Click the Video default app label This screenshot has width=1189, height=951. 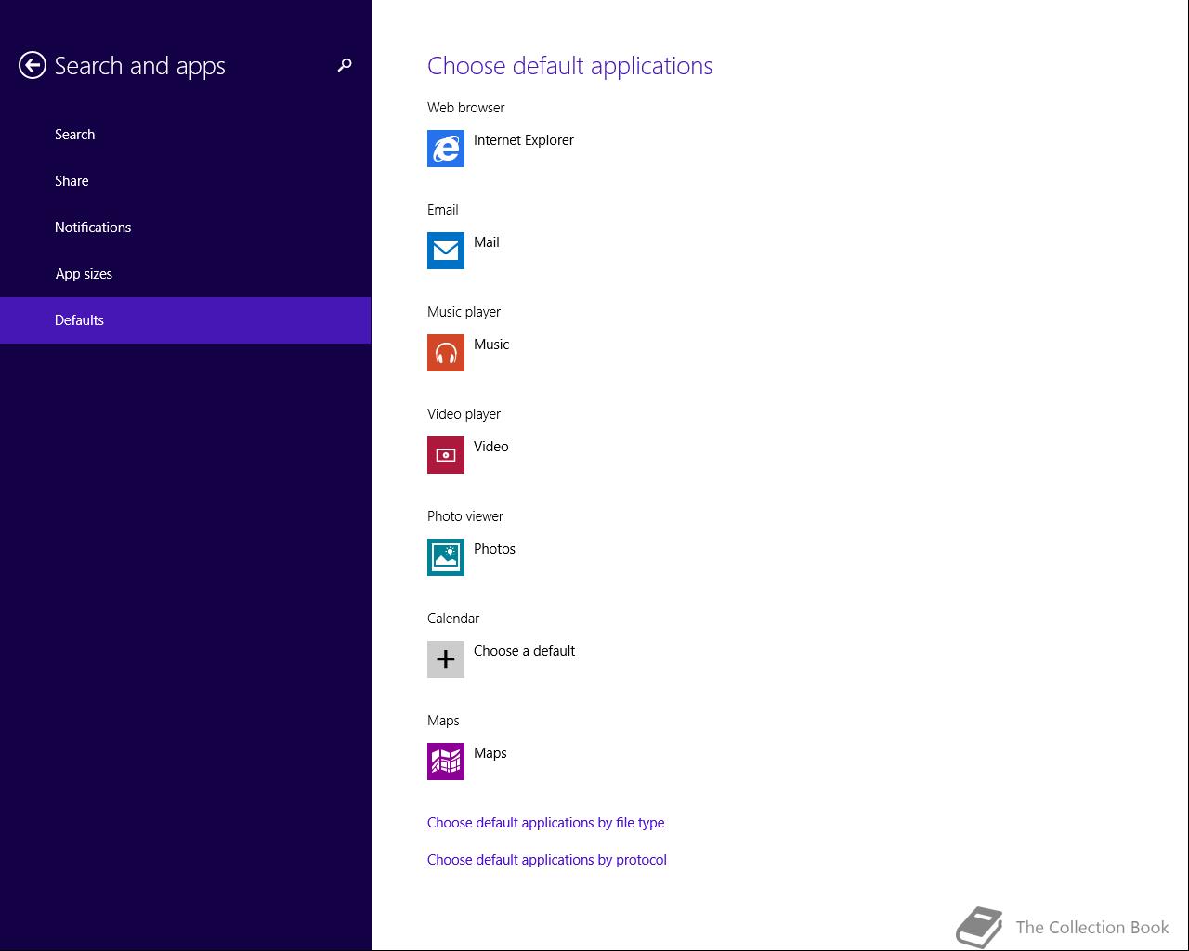pyautogui.click(x=491, y=447)
